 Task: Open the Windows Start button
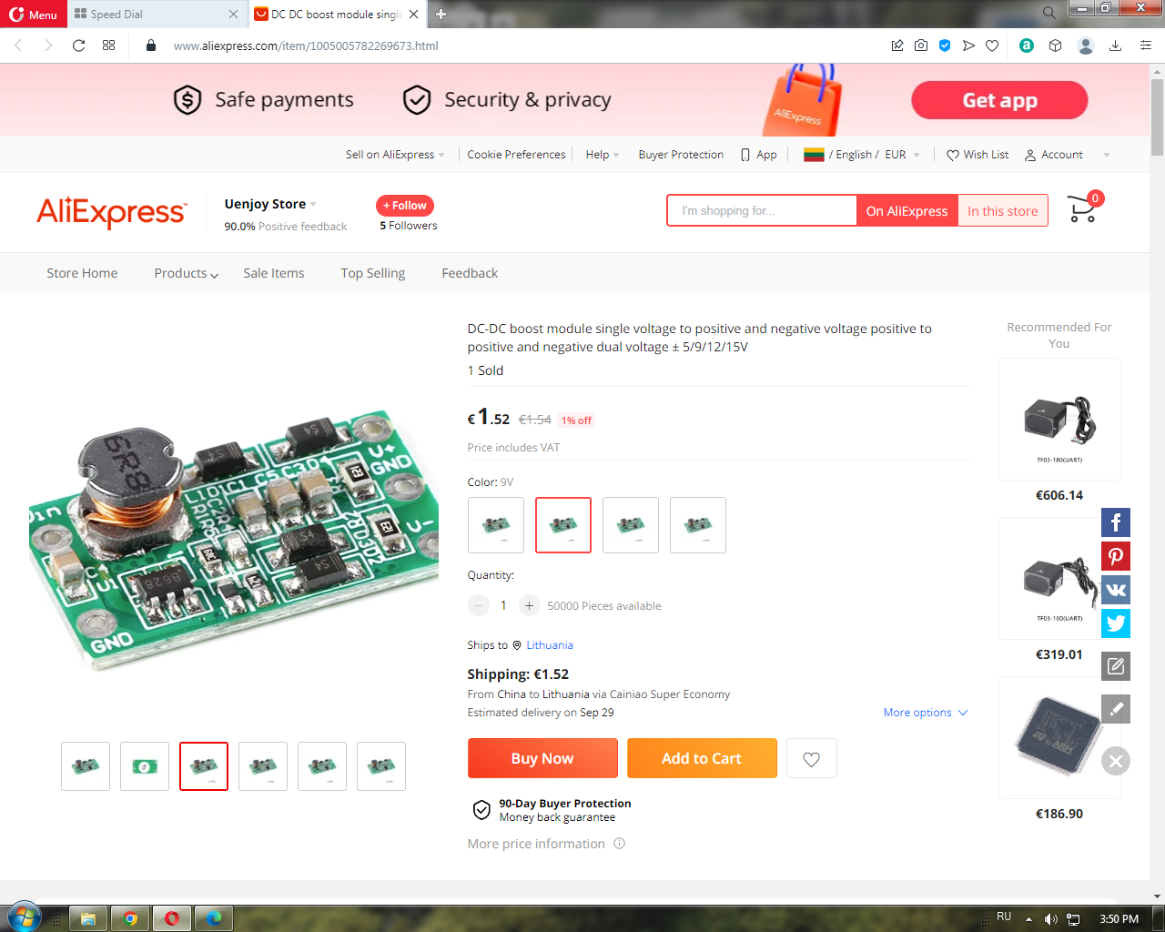25,917
